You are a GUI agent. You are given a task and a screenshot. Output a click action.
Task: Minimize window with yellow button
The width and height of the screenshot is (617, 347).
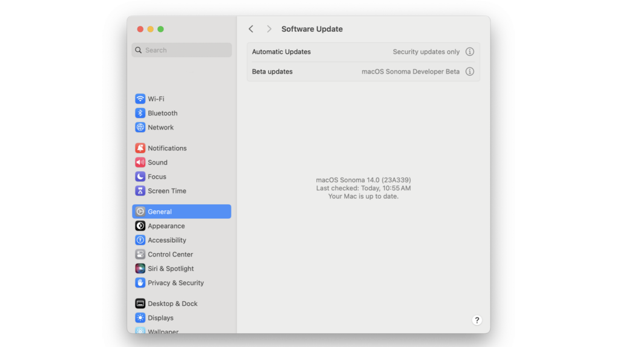[150, 29]
